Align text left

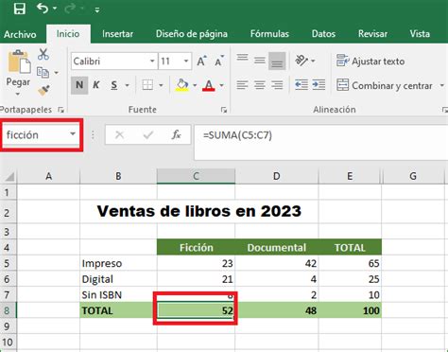pyautogui.click(x=242, y=85)
